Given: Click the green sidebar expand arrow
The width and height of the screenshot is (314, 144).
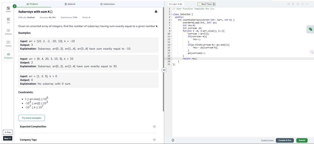Looking at the screenshot, I should (15, 6).
